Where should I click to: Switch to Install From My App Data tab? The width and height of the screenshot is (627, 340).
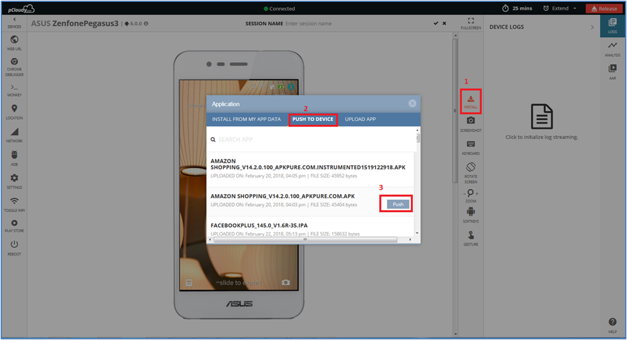tap(246, 119)
